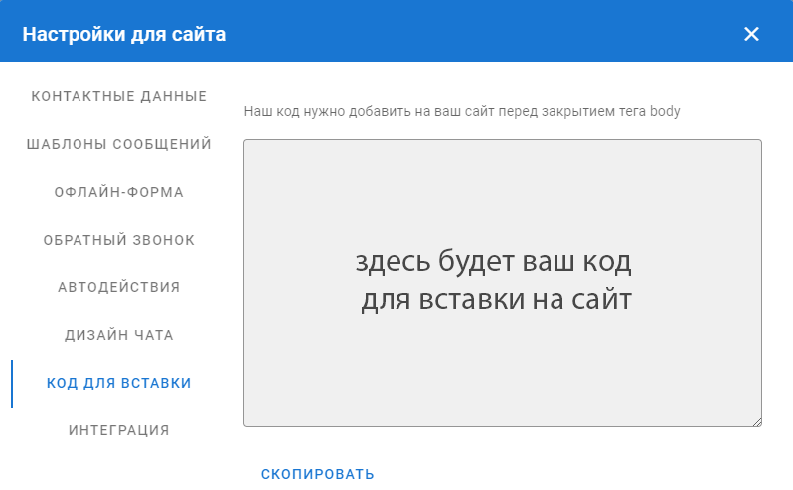Image resolution: width=793 pixels, height=490 pixels.
Task: Click the placeholder line 'для вставки на сайт'
Action: coord(496,299)
